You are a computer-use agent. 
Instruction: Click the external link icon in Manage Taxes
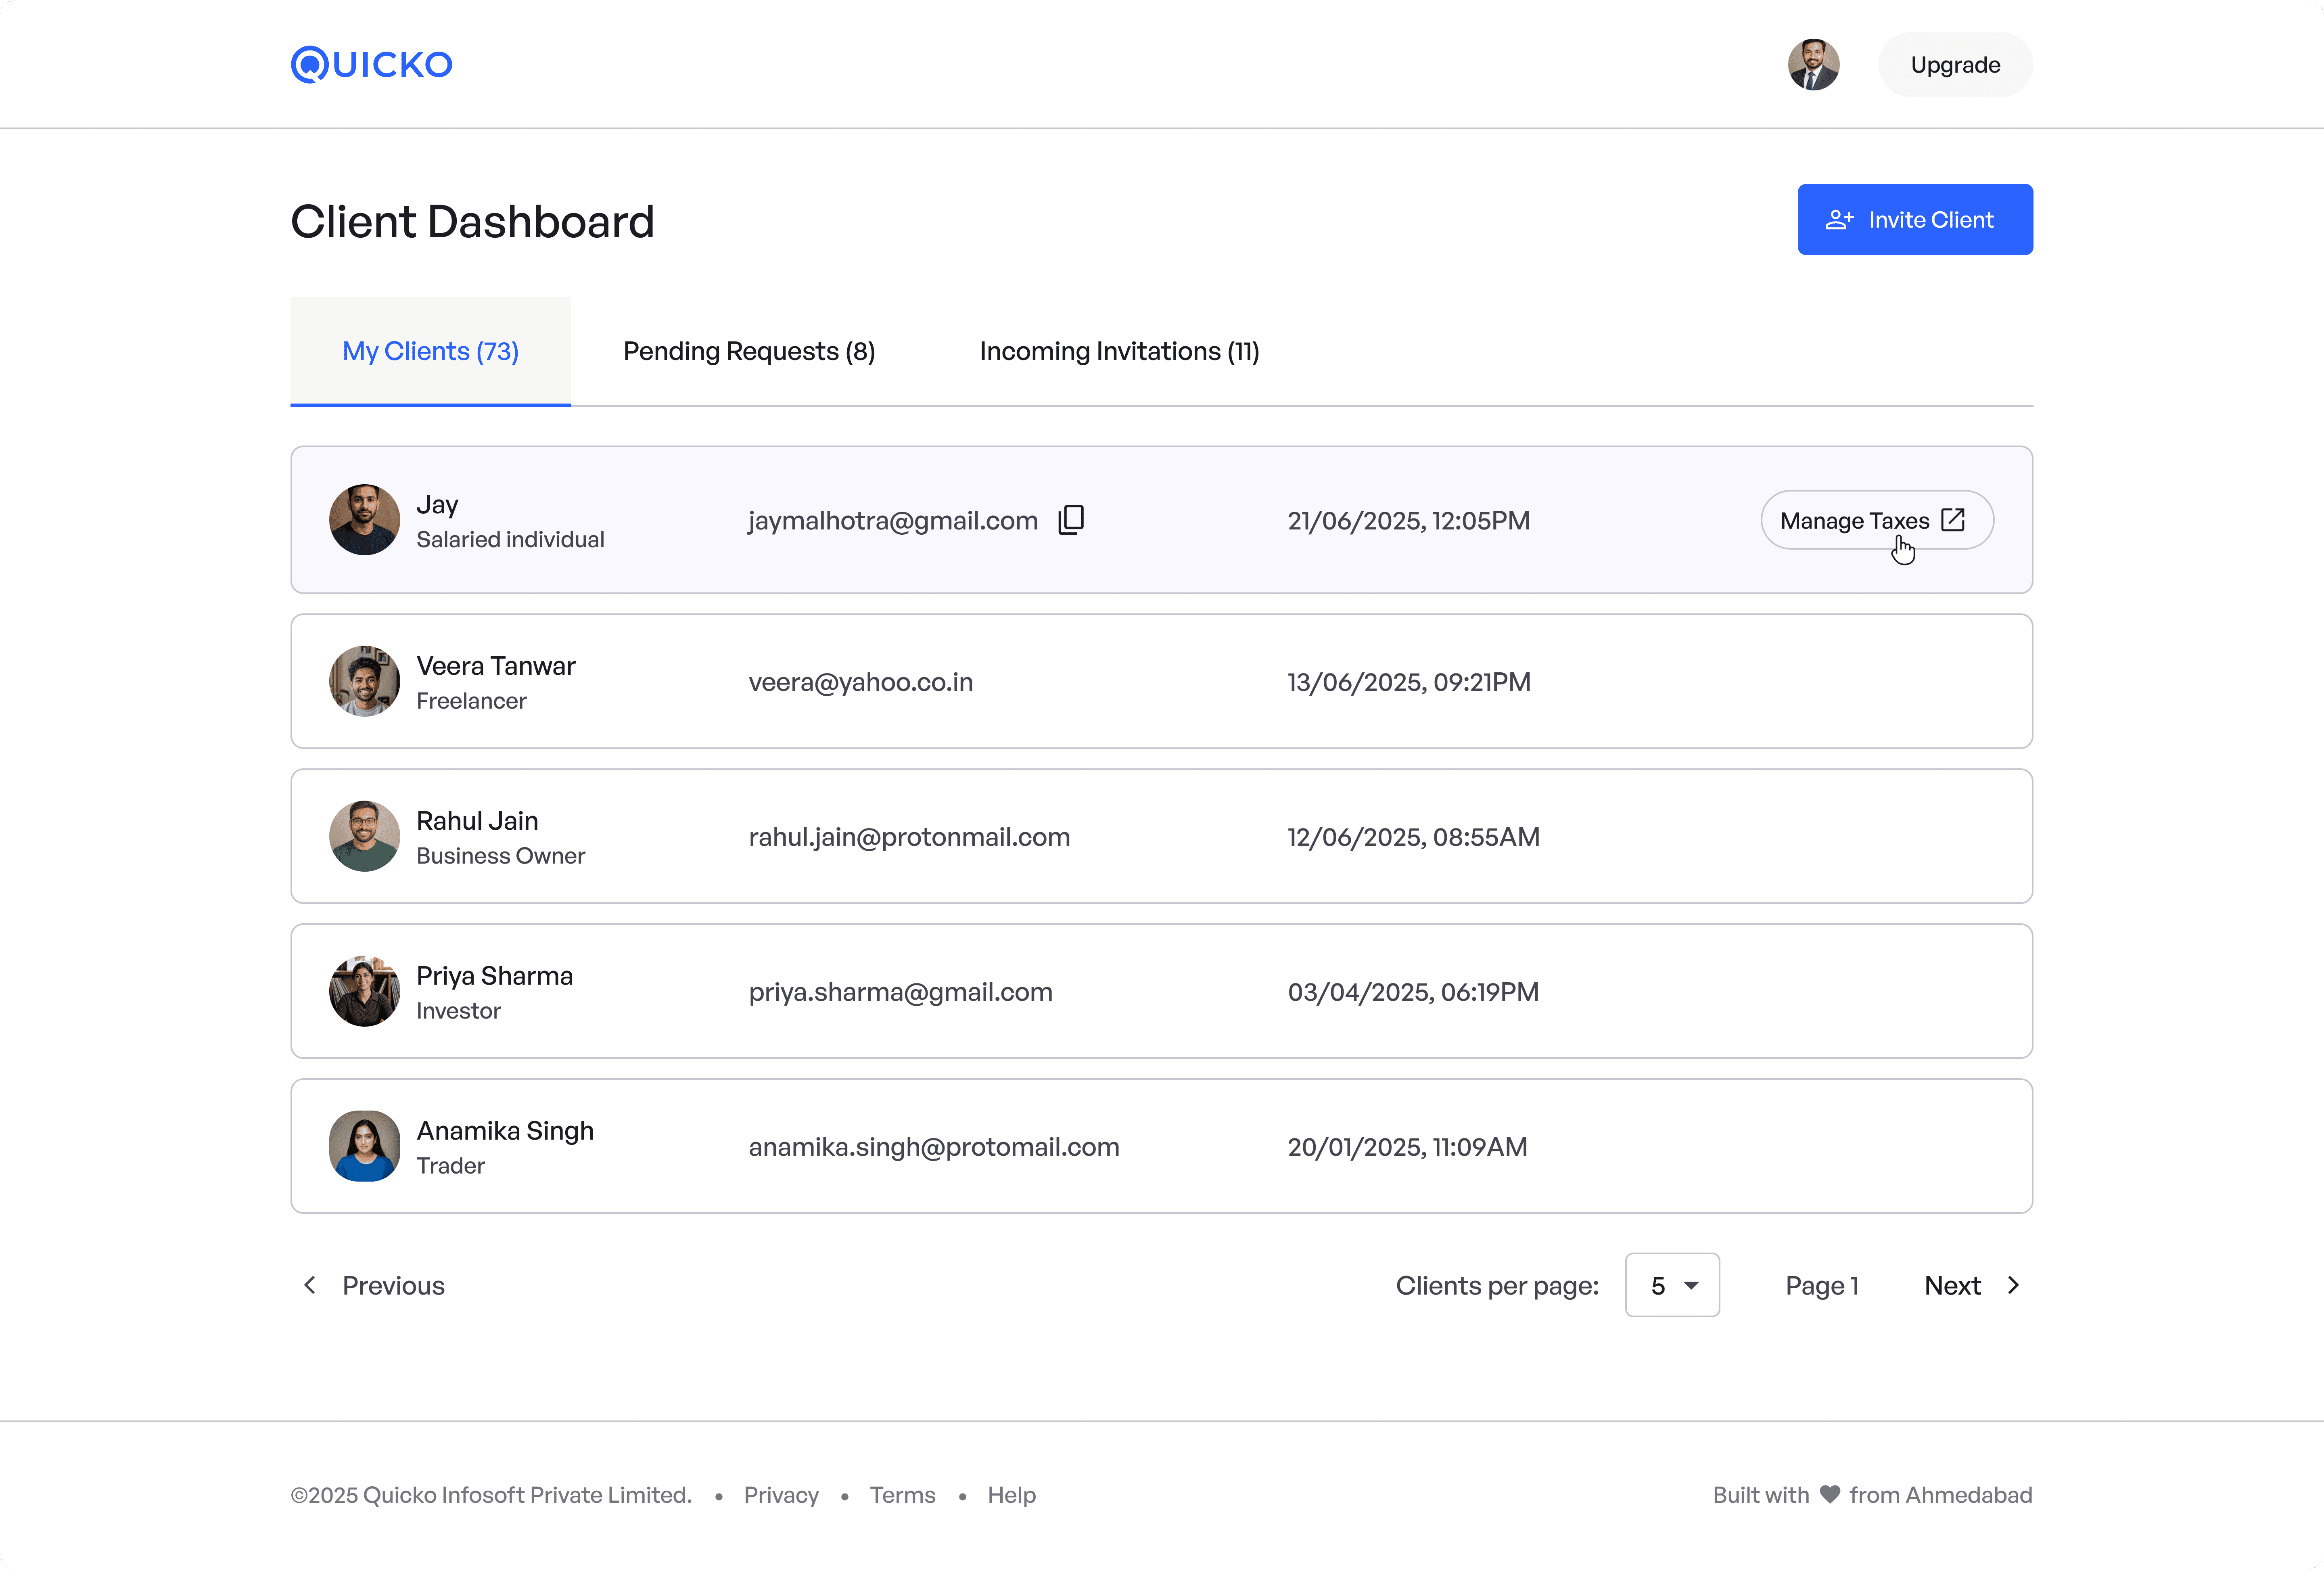coord(1952,520)
